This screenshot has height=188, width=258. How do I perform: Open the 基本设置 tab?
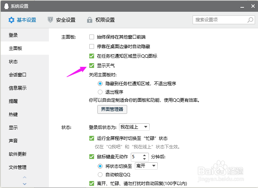[x=22, y=20]
